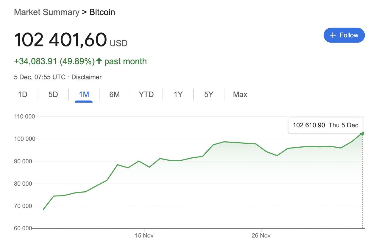Image resolution: width=381 pixels, height=244 pixels.
Task: Select the YTD range tab
Action: coord(146,95)
